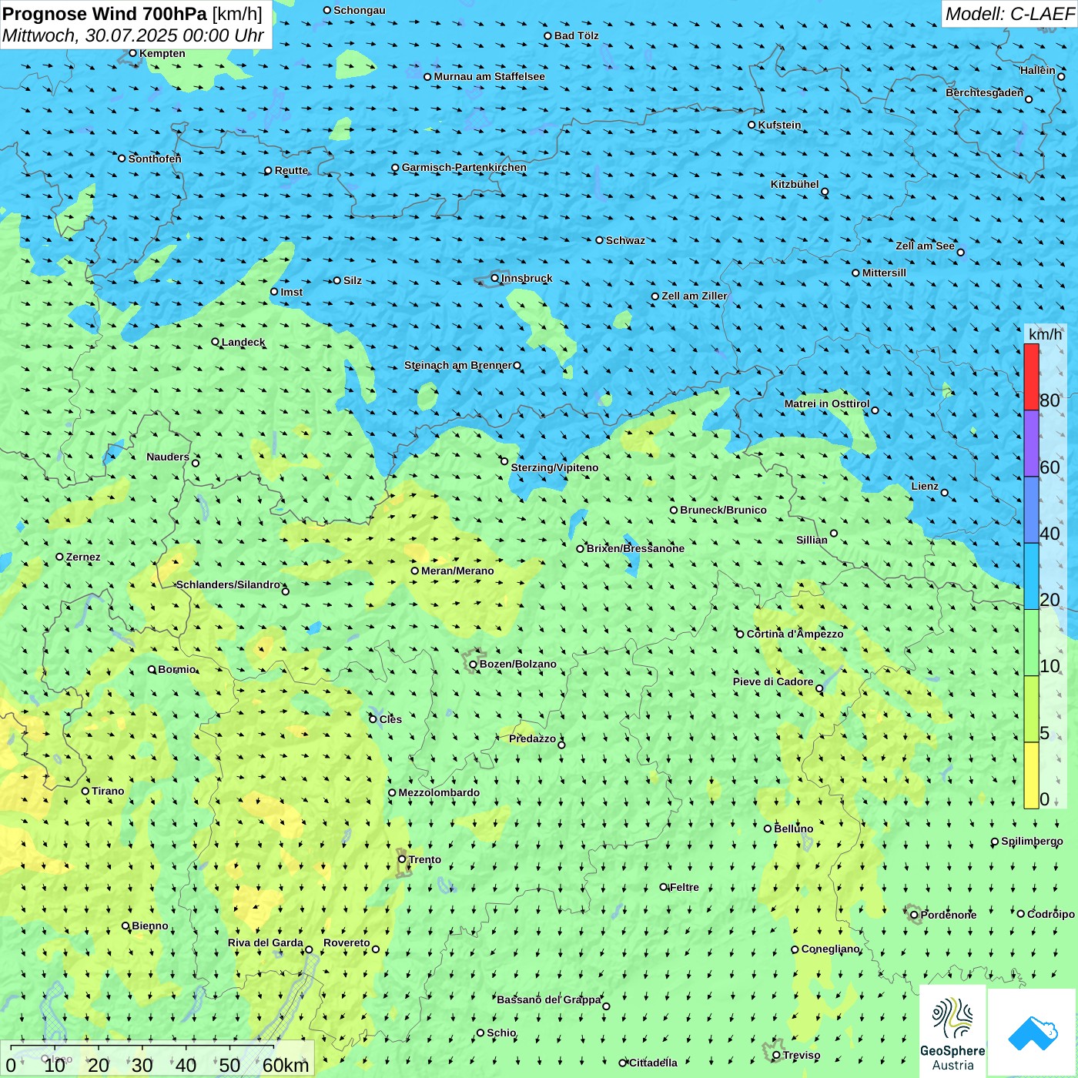Click the Schongau city label

[359, 10]
